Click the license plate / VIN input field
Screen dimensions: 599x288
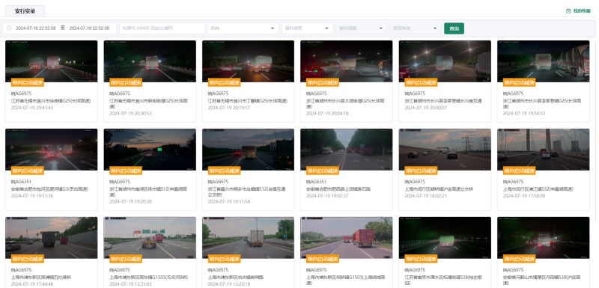(162, 28)
